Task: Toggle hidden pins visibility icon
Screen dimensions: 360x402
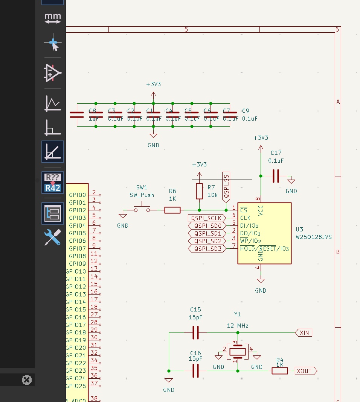Action: point(53,73)
